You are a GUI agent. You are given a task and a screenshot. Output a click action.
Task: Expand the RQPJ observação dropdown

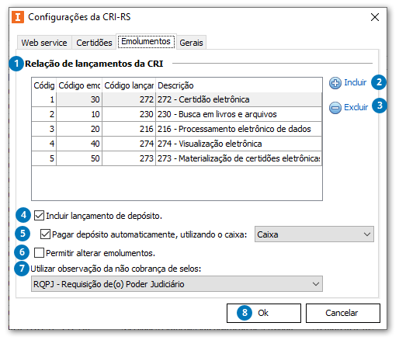tap(177, 284)
